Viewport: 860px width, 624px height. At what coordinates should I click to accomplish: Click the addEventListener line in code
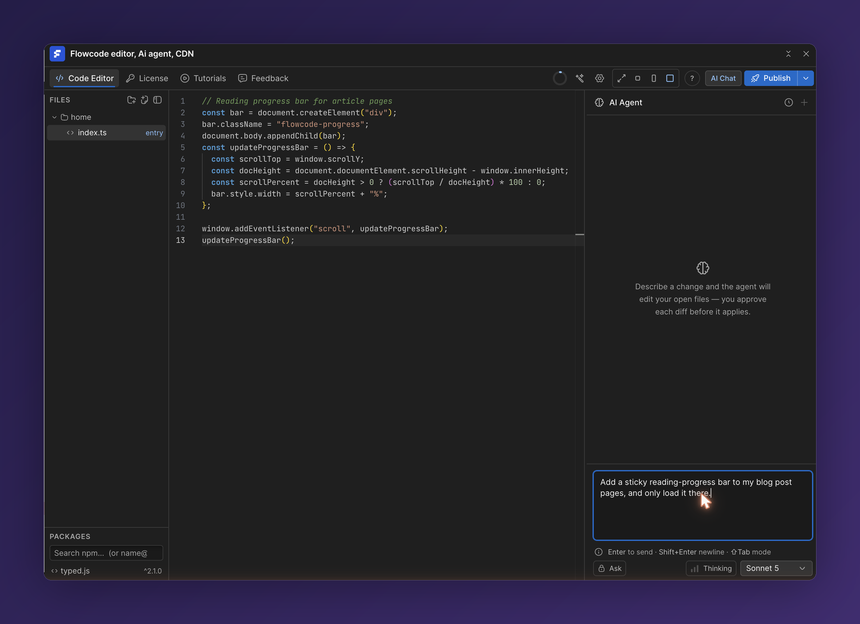coord(325,229)
